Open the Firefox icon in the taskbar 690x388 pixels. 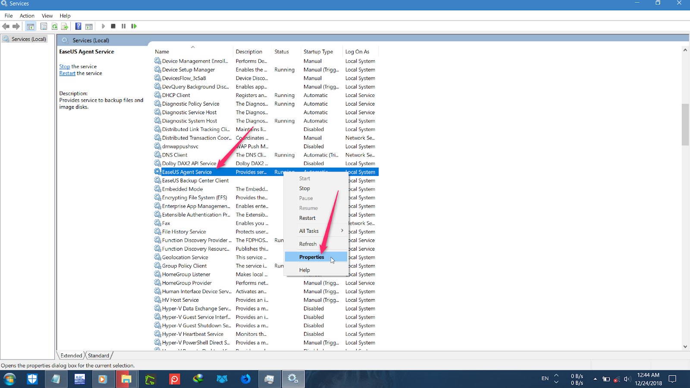click(x=245, y=379)
